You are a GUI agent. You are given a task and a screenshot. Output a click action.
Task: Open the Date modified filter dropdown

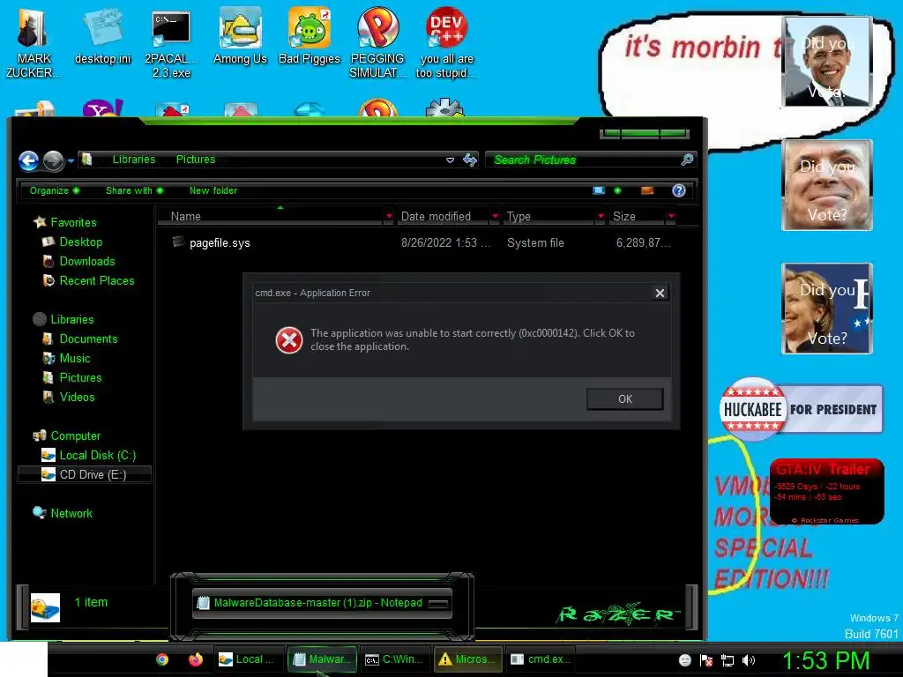495,217
